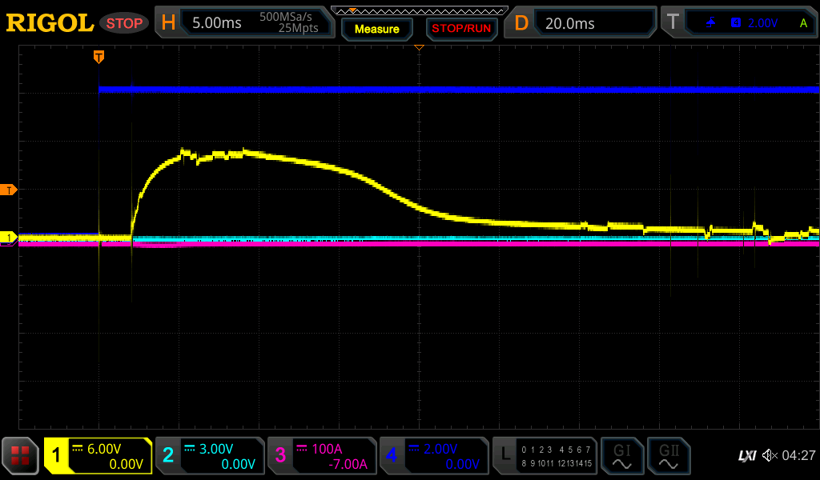Click the orange H horizontal icon
Screen dimensions: 820x480
[x=168, y=23]
